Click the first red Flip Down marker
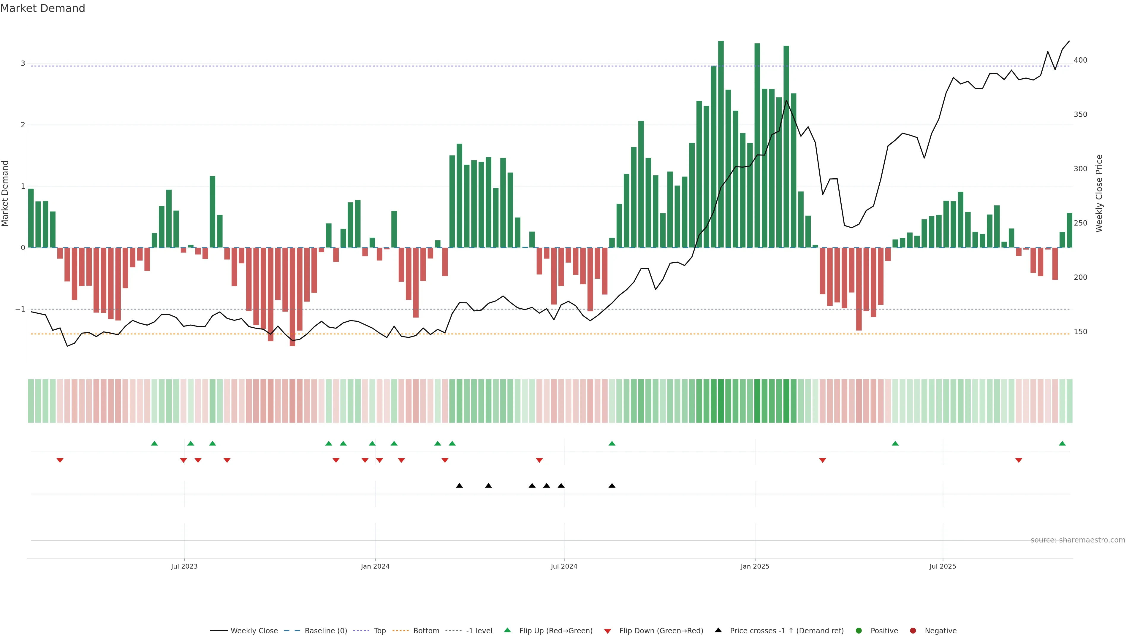Image resolution: width=1140 pixels, height=641 pixels. [60, 461]
